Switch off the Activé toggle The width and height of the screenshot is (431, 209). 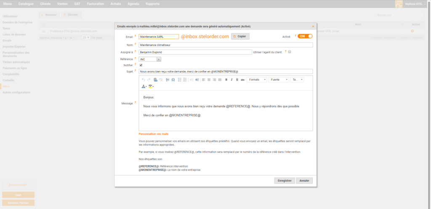coord(305,36)
